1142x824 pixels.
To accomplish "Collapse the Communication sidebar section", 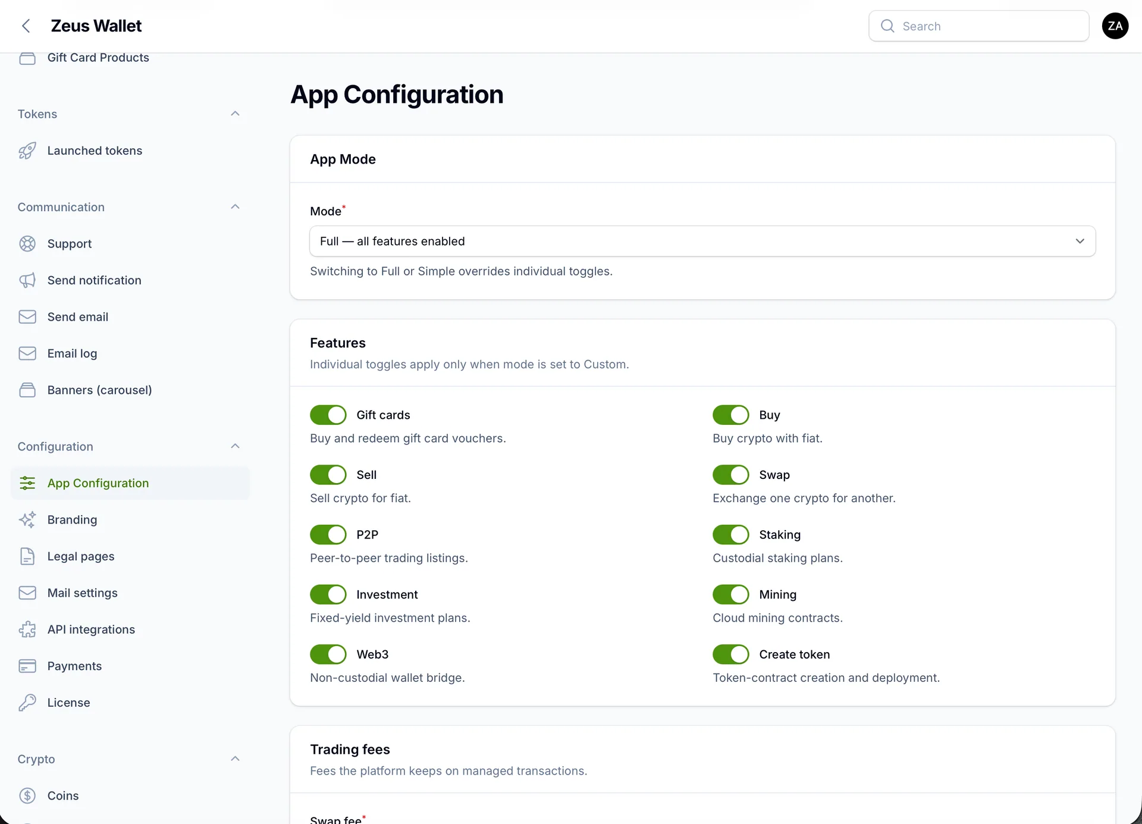I will click(235, 207).
